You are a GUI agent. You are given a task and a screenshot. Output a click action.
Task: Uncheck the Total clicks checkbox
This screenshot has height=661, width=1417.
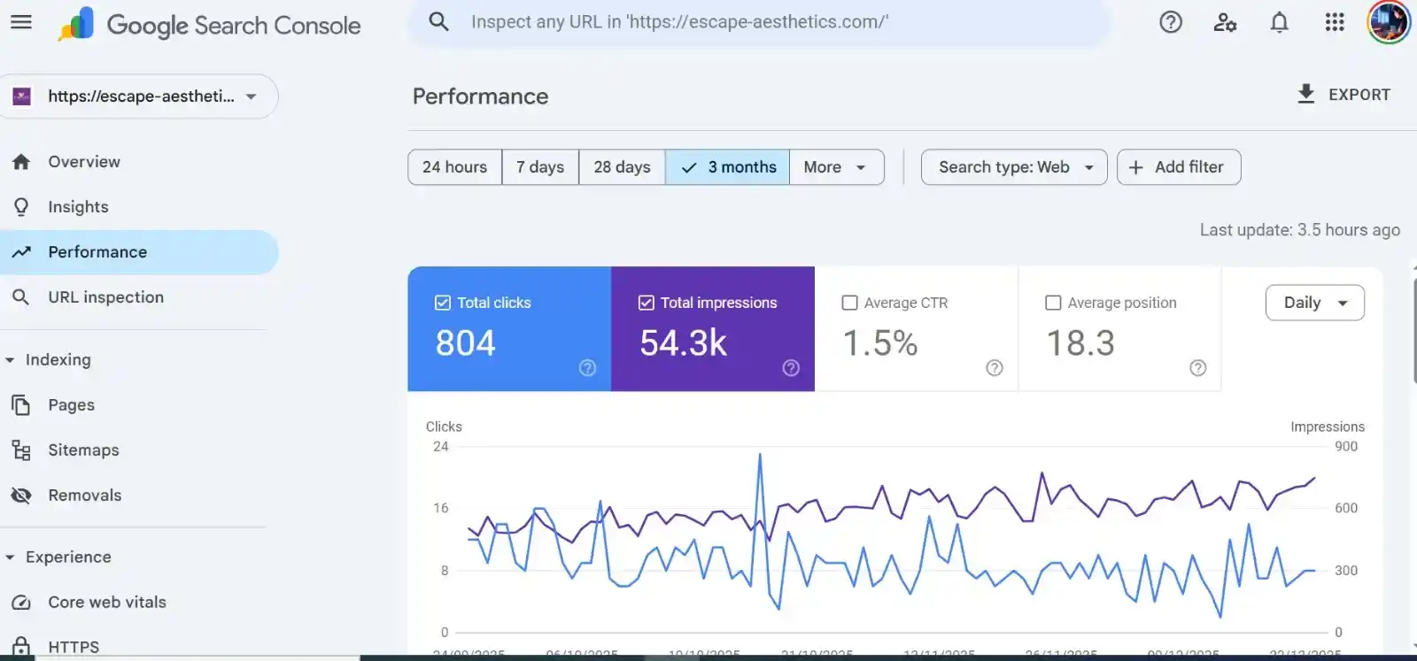tap(443, 303)
